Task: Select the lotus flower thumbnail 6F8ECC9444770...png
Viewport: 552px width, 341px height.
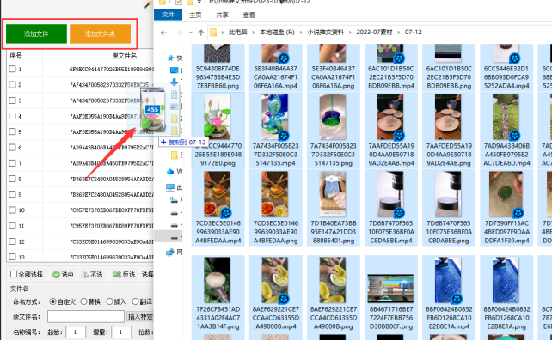Action: (218, 130)
